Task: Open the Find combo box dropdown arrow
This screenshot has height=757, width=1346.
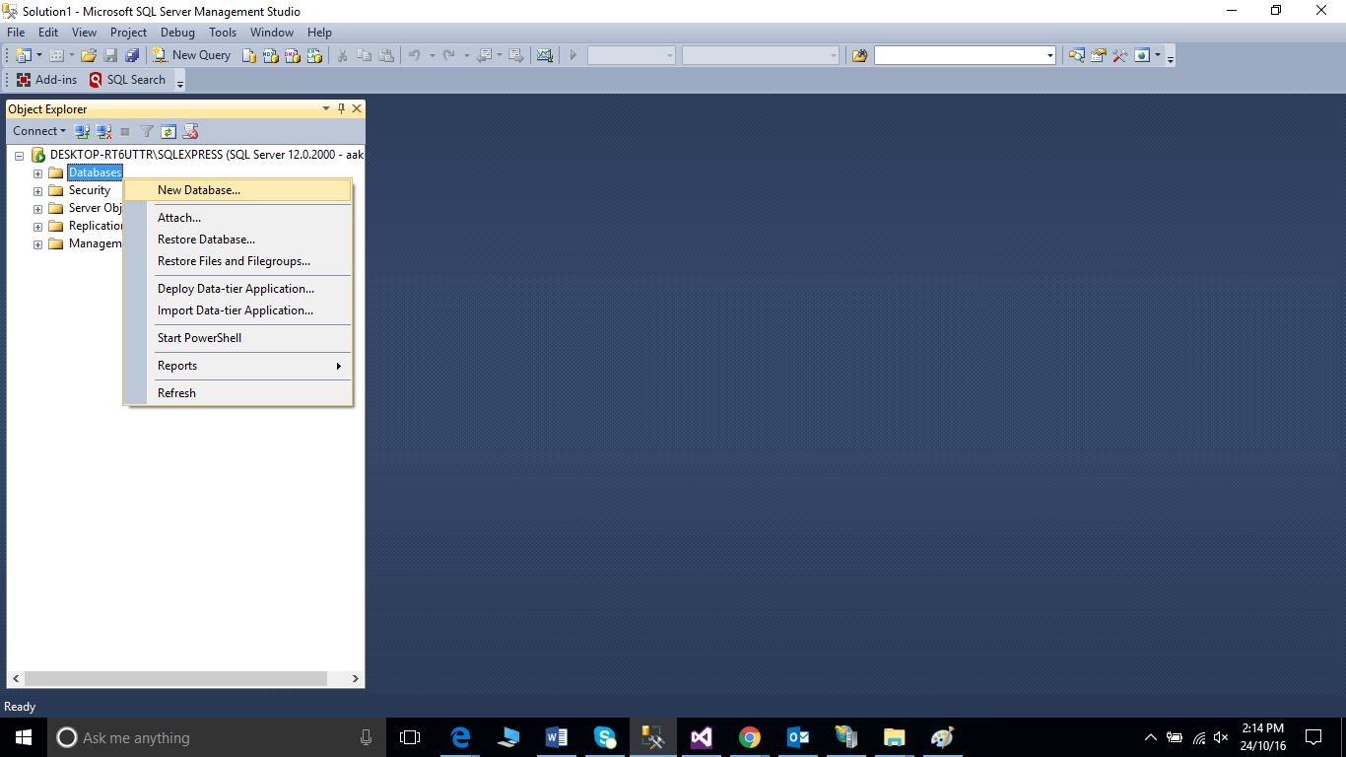Action: click(1049, 55)
